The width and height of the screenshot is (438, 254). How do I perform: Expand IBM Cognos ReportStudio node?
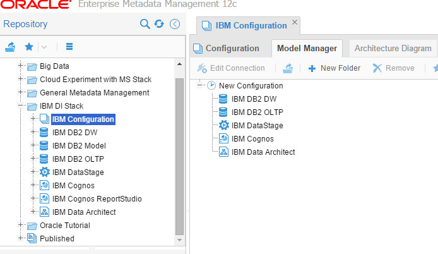tap(33, 198)
